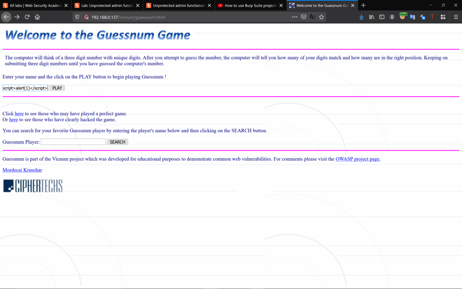This screenshot has width=462, height=289.
Task: Open 'here' link for those who hacked game
Action: coord(13,120)
